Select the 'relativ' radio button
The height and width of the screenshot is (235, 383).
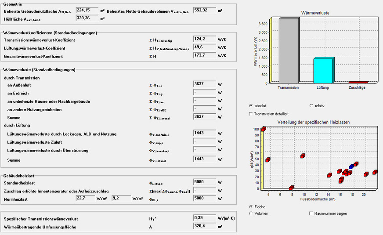311,106
